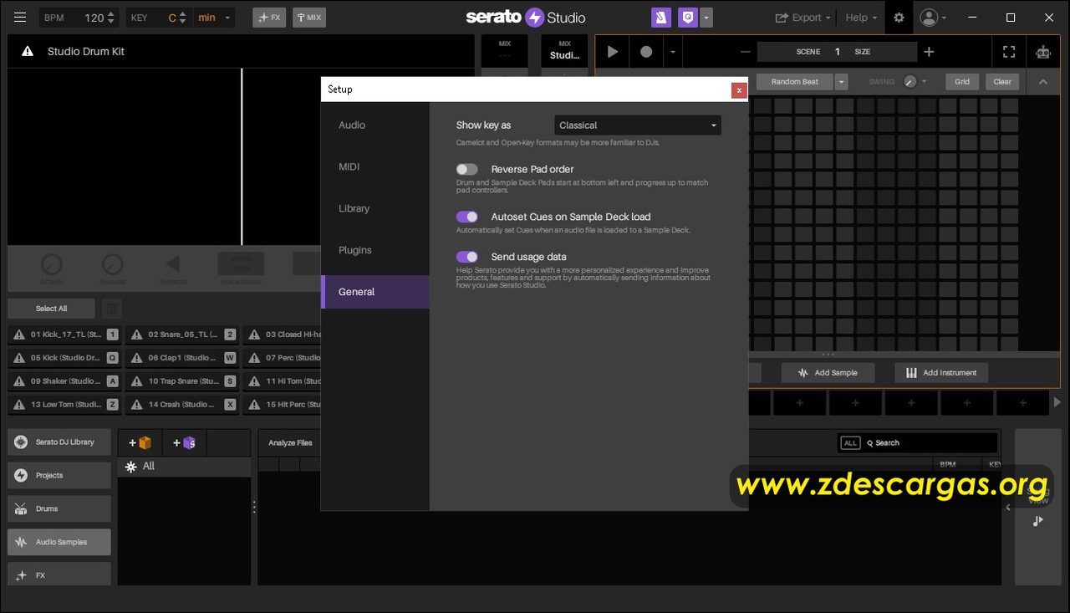Image resolution: width=1070 pixels, height=613 pixels.
Task: Click the robot auto-beat icon
Action: [x=1042, y=52]
